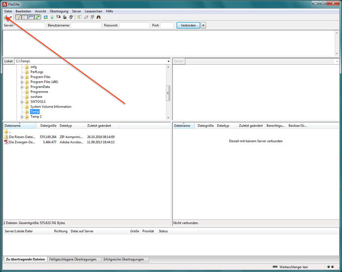Viewport: 342px width, 272px height.
Task: Click the local tree scroll down arrow
Action: coord(168,118)
